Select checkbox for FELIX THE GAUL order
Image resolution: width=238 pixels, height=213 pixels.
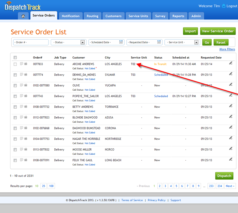pyautogui.click(x=15, y=160)
